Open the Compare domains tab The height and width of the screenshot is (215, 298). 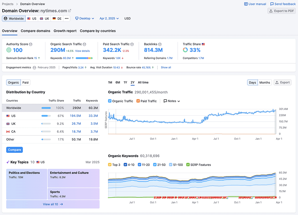(36, 31)
